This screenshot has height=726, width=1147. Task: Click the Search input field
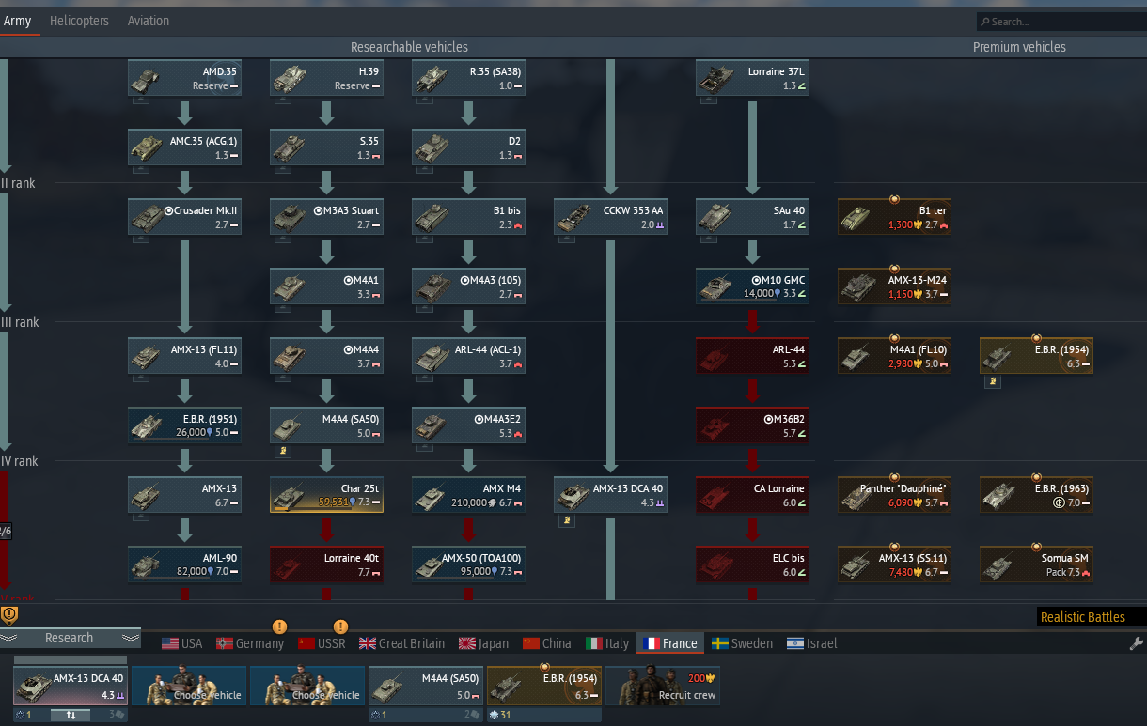tap(1061, 21)
